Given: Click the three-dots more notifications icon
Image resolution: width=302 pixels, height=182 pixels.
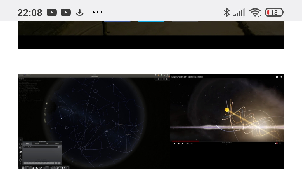Looking at the screenshot, I should click(98, 12).
